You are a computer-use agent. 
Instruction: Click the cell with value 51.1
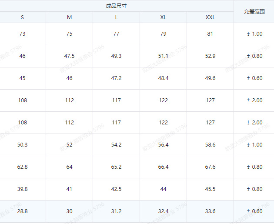click(x=163, y=56)
